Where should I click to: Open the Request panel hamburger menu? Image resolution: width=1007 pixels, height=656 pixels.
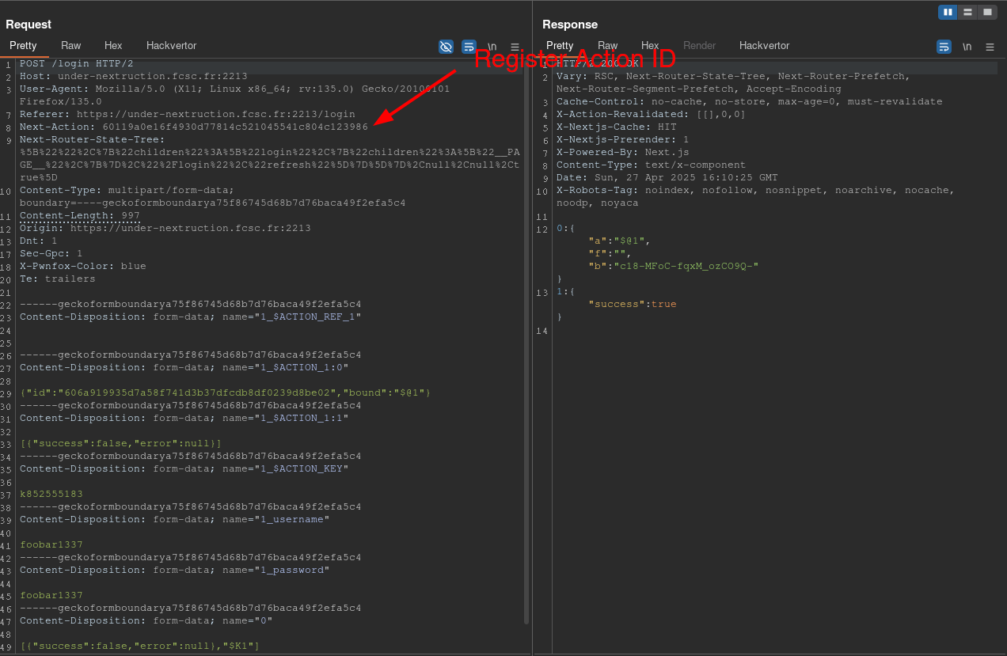[x=515, y=47]
